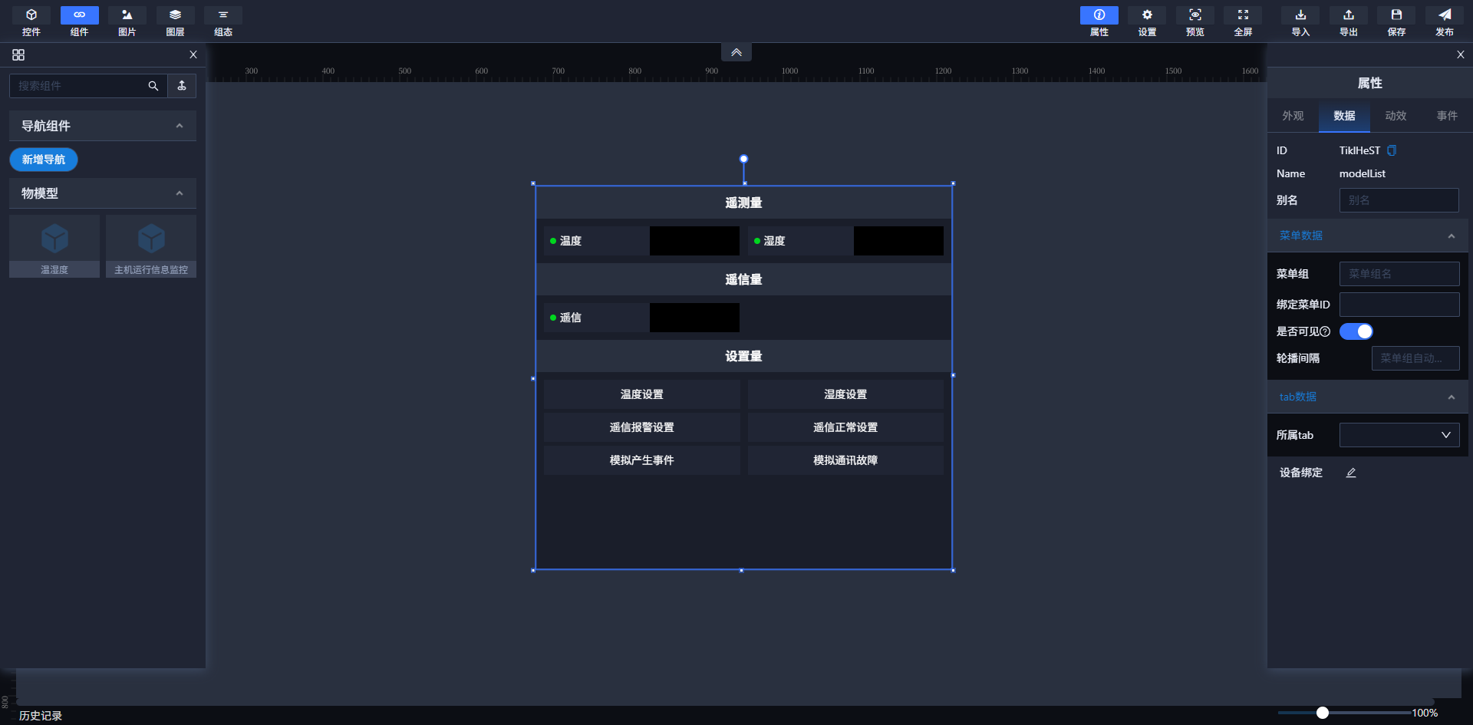Open the 事件 tab
This screenshot has height=725, width=1473.
coord(1447,116)
